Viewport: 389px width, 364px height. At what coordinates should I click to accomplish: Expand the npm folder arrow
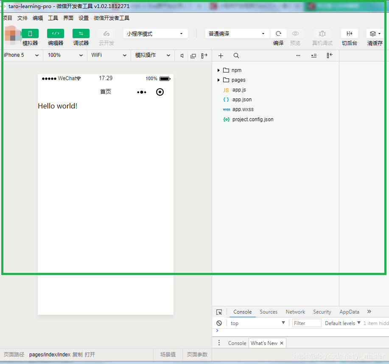tap(218, 70)
